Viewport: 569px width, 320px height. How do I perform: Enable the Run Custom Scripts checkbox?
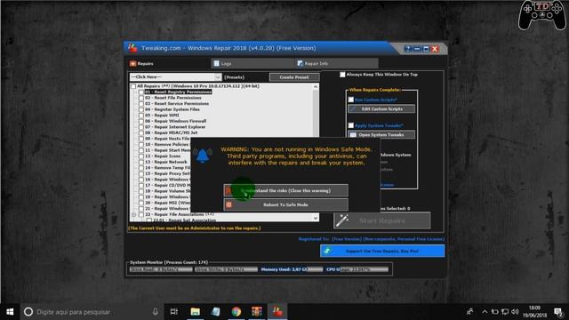click(x=351, y=100)
